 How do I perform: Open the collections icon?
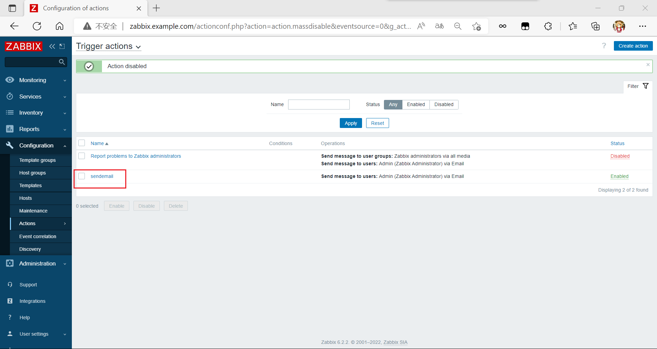[595, 26]
